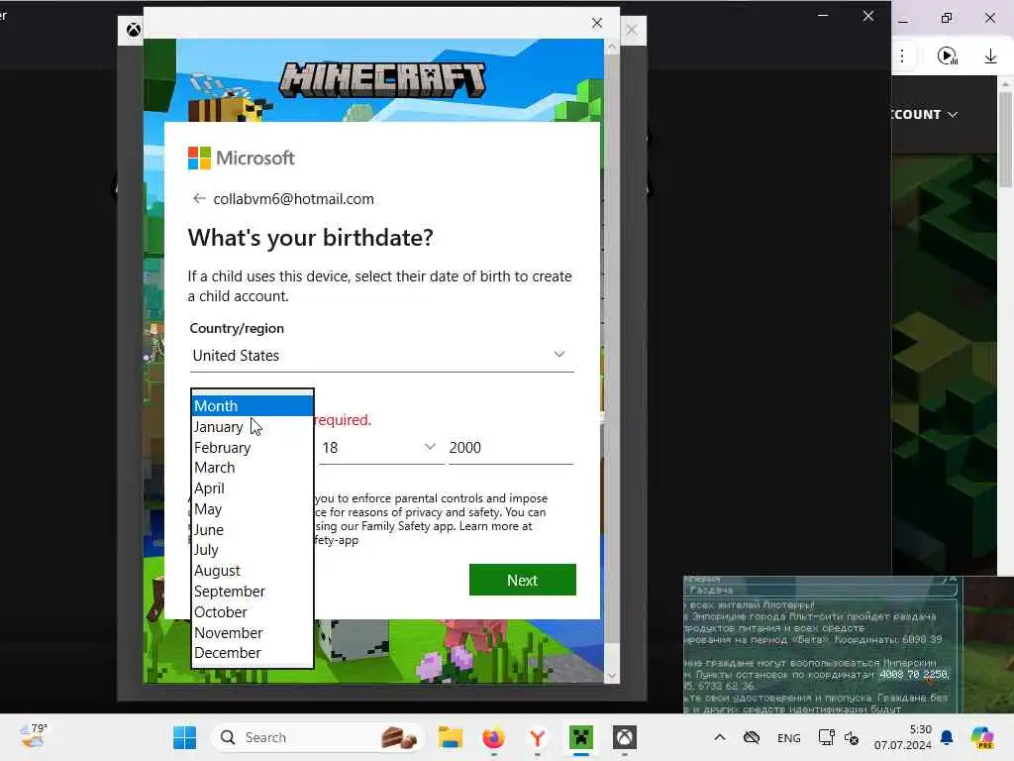Click the green Next button

(523, 580)
